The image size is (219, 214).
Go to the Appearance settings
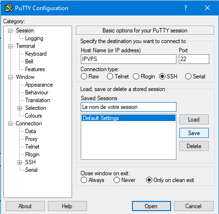point(39,85)
